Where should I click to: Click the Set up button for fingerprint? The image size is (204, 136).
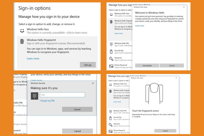tap(88, 65)
